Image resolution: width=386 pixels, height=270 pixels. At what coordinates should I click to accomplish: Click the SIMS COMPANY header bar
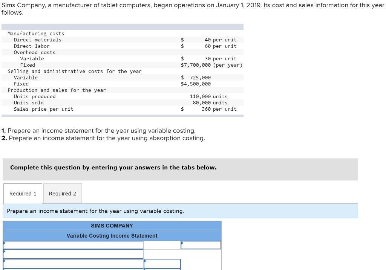pyautogui.click(x=112, y=226)
